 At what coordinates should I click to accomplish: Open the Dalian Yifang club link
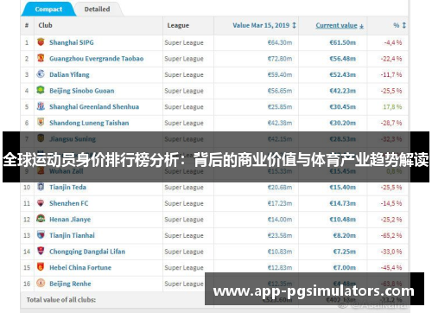point(69,74)
